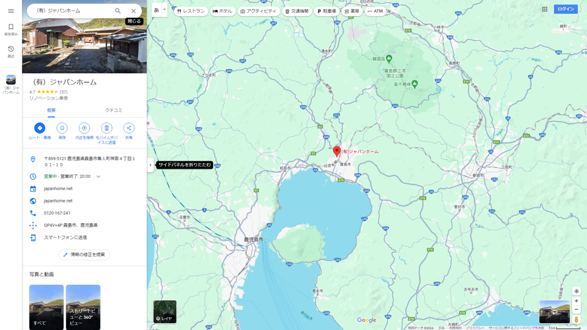Click the ログイン button
The width and height of the screenshot is (587, 330).
pos(566,9)
